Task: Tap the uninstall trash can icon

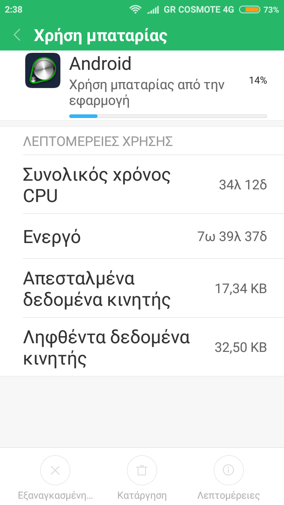Action: click(142, 470)
